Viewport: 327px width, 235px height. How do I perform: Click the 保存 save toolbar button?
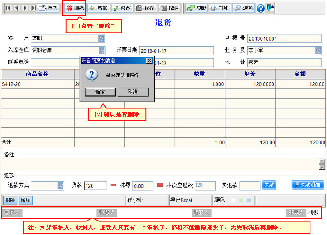coord(145,8)
